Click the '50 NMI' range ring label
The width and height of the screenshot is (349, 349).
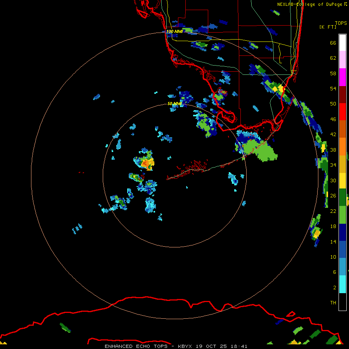174,104
